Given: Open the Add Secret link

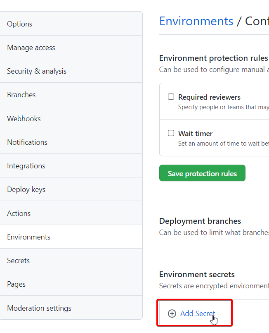Looking at the screenshot, I should coord(198,314).
